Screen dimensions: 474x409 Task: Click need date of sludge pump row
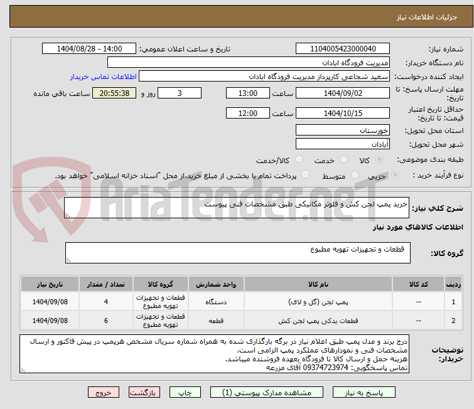[50, 302]
